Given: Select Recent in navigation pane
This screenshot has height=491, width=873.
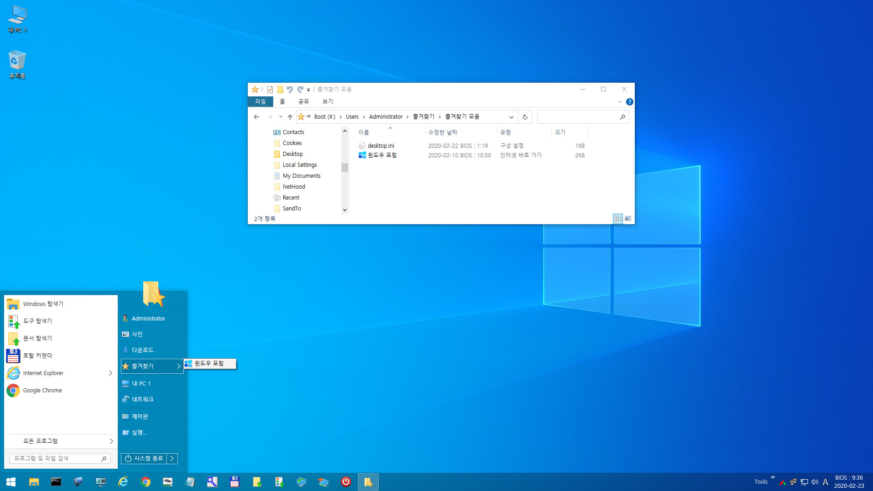Looking at the screenshot, I should 291,198.
